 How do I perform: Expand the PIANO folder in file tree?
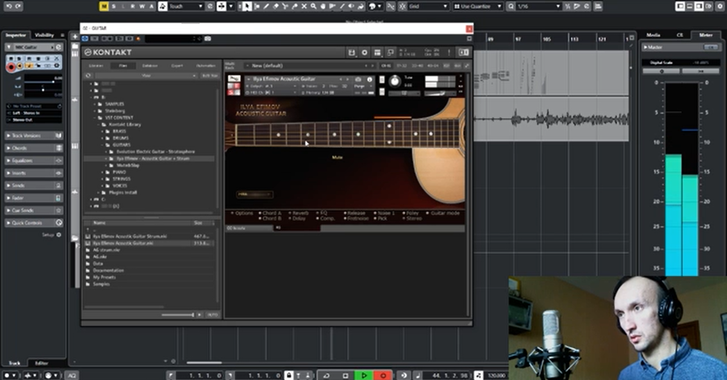103,172
